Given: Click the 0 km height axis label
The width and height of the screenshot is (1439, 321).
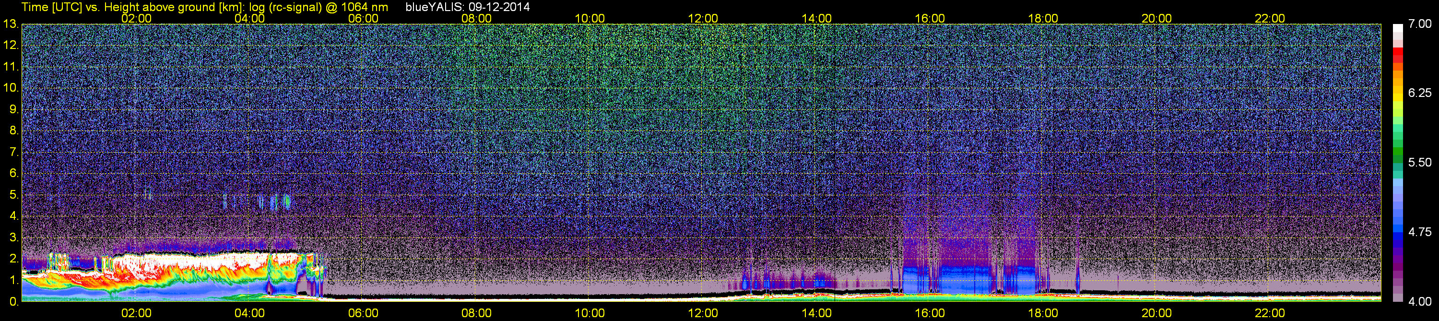Looking at the screenshot, I should pyautogui.click(x=13, y=301).
